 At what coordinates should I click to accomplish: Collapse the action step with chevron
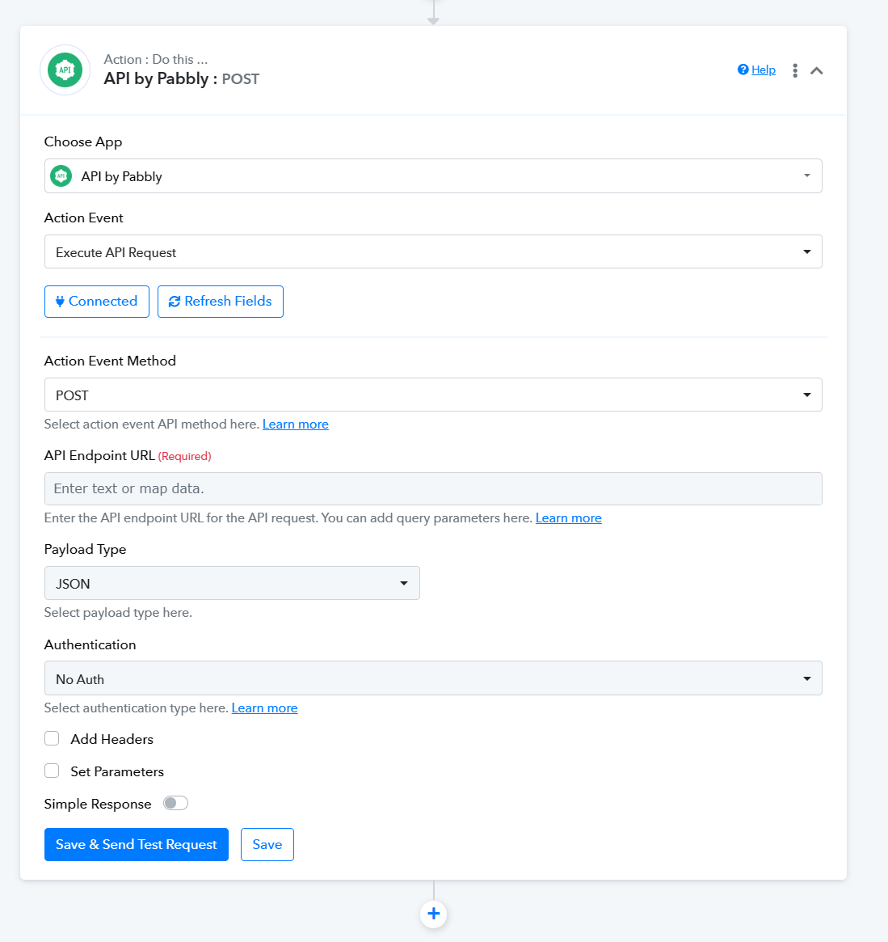[x=817, y=71]
